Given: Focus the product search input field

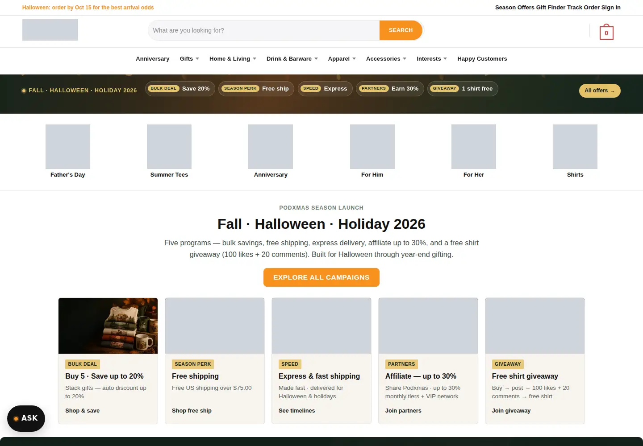Looking at the screenshot, I should pos(264,30).
